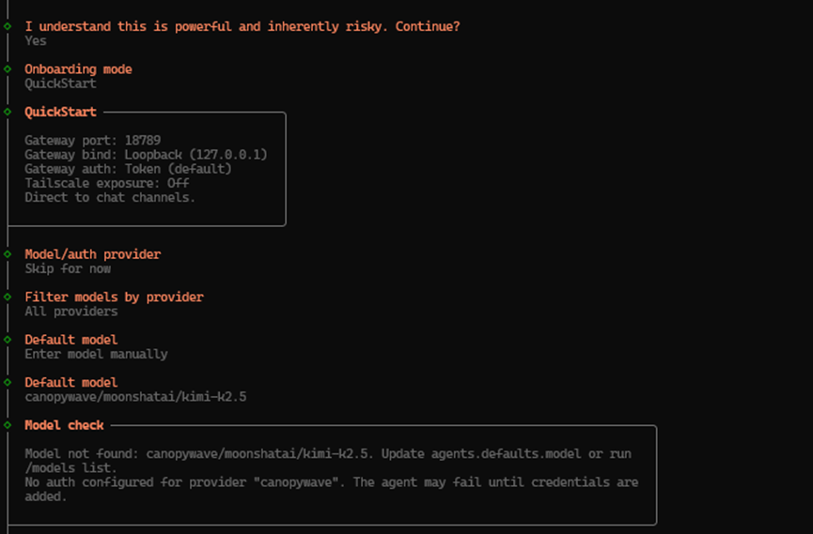Click the diamond marker beside the QuickStart box title
Image resolution: width=813 pixels, height=534 pixels.
click(8, 112)
